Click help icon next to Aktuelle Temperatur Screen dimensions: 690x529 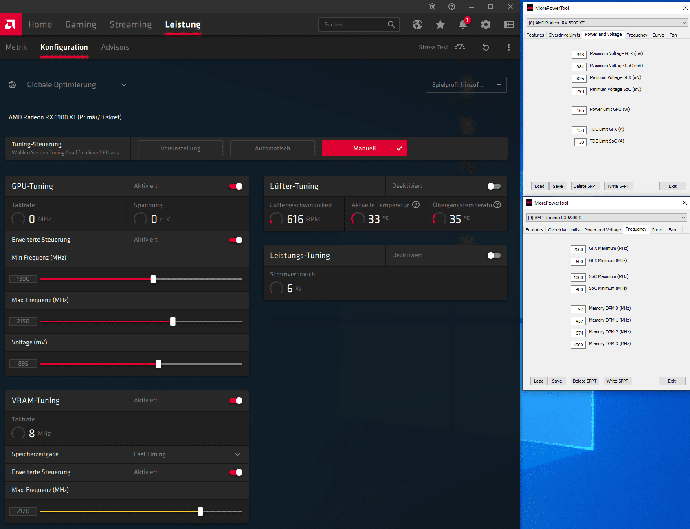[x=416, y=205]
